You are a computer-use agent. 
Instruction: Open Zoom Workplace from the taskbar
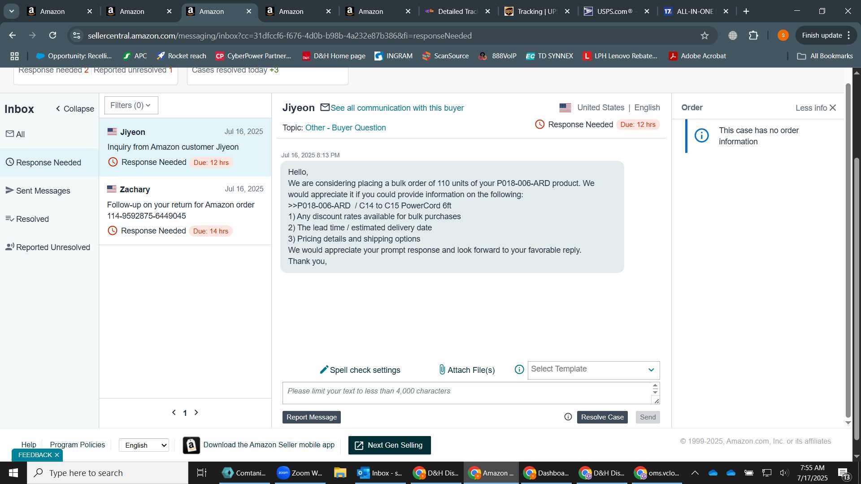click(300, 473)
